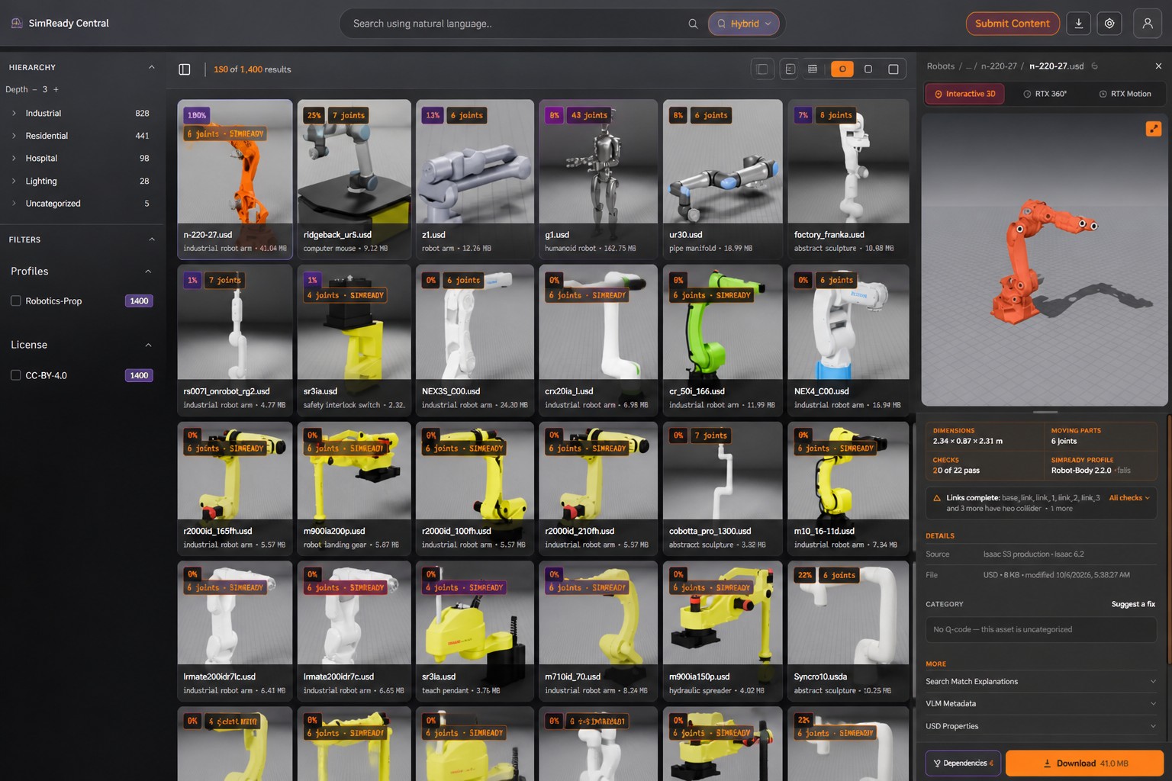Switch to the Interactive 3D tab
Screen dimensions: 1172x781
tap(965, 94)
